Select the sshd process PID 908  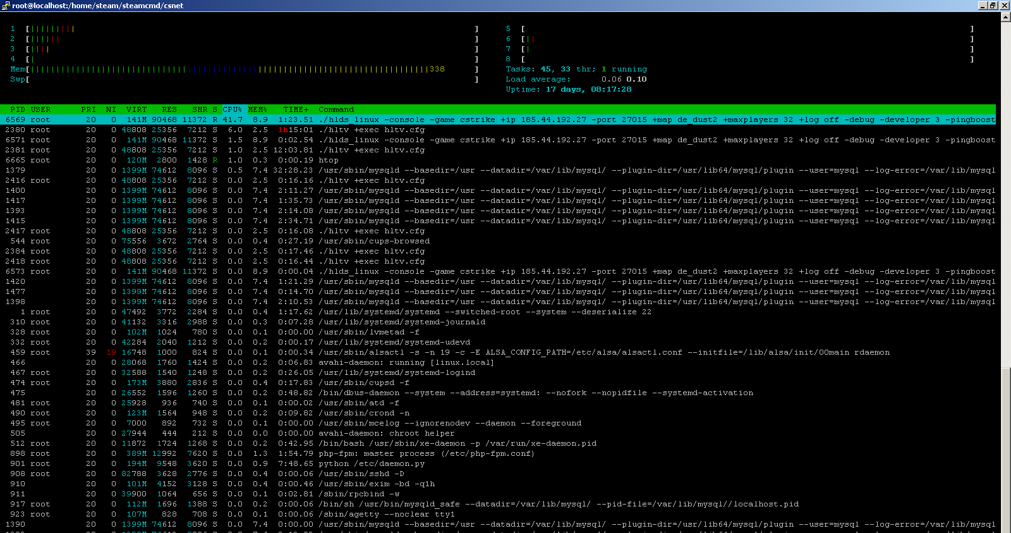pyautogui.click(x=498, y=474)
